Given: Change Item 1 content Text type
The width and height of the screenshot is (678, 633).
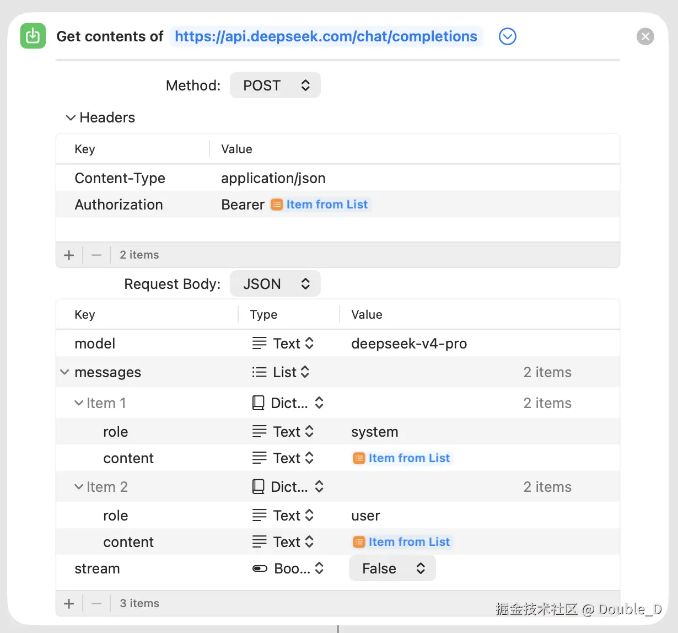Looking at the screenshot, I should (283, 458).
